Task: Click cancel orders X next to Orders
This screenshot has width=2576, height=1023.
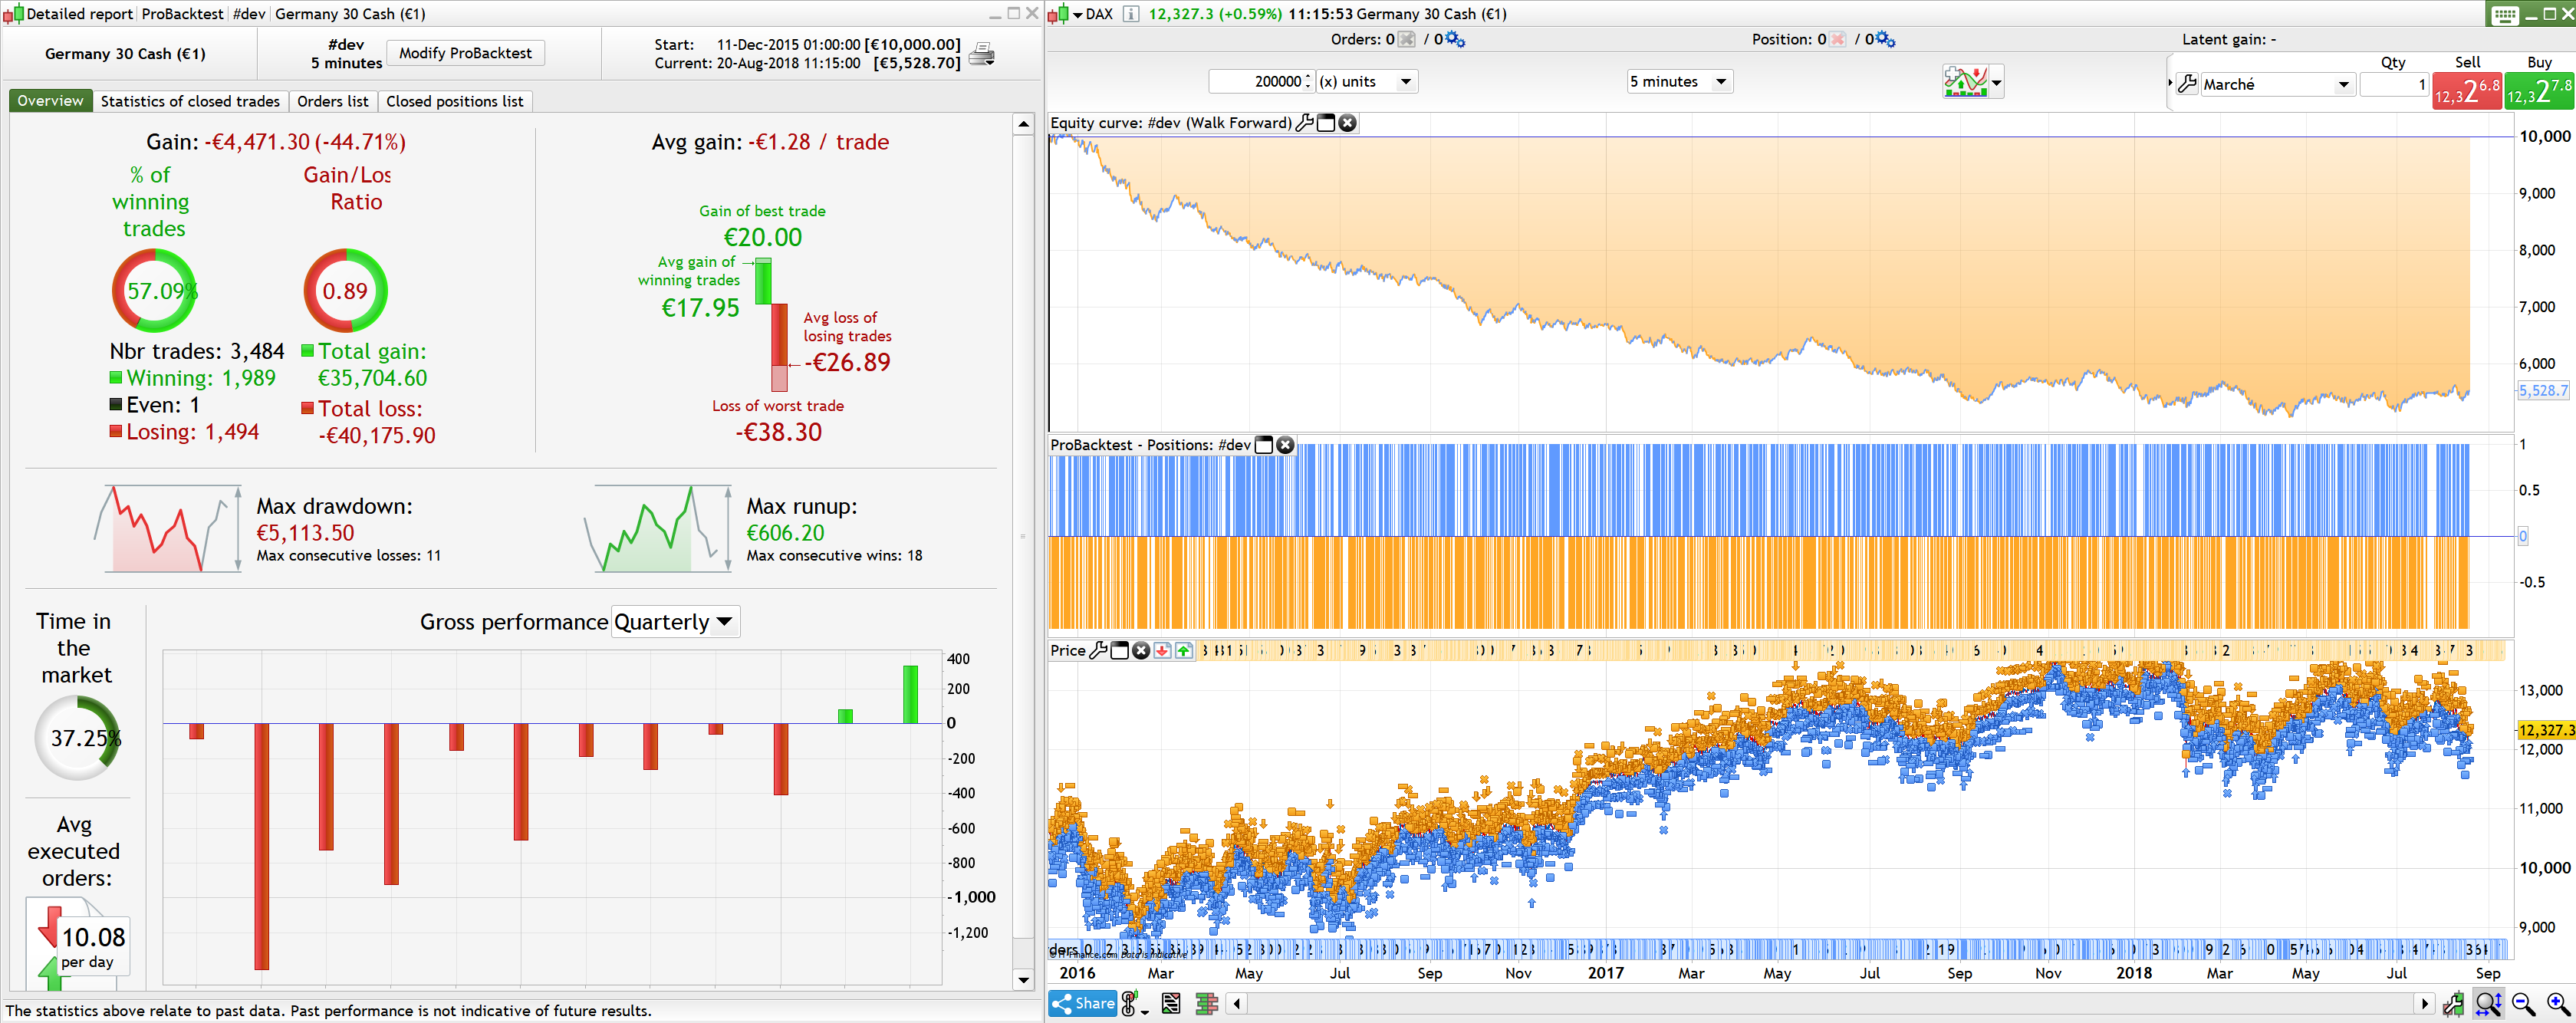Action: (x=1406, y=39)
